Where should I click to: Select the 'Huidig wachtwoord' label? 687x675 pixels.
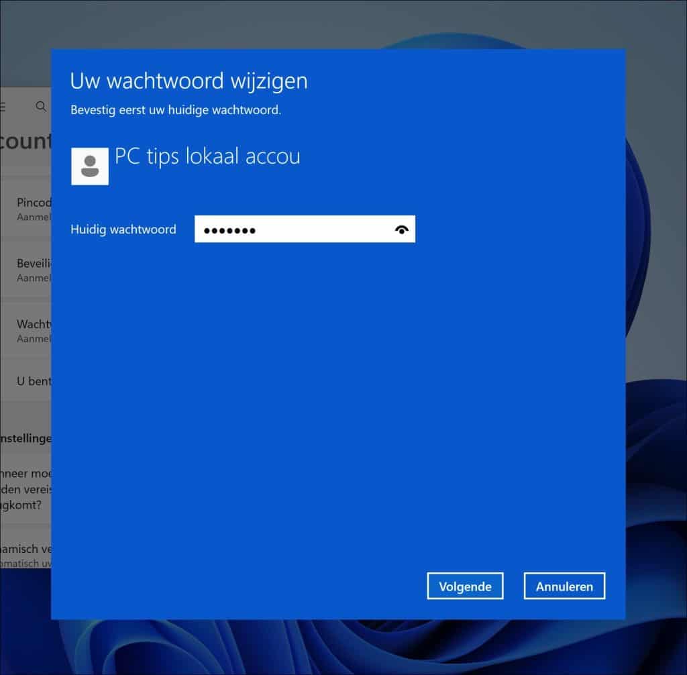pyautogui.click(x=123, y=229)
